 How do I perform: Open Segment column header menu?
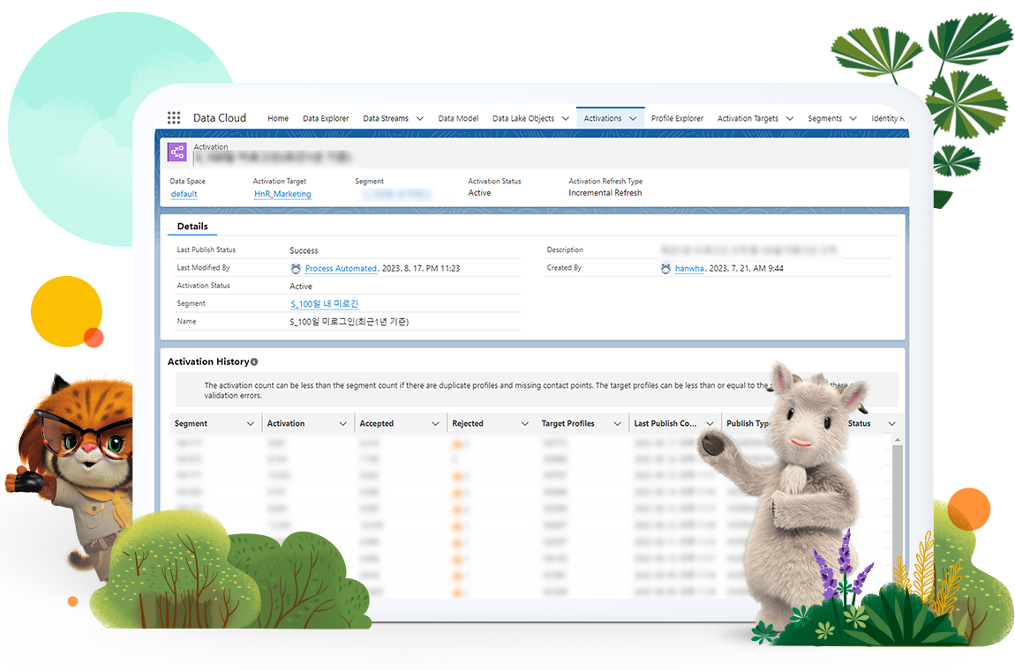251,424
